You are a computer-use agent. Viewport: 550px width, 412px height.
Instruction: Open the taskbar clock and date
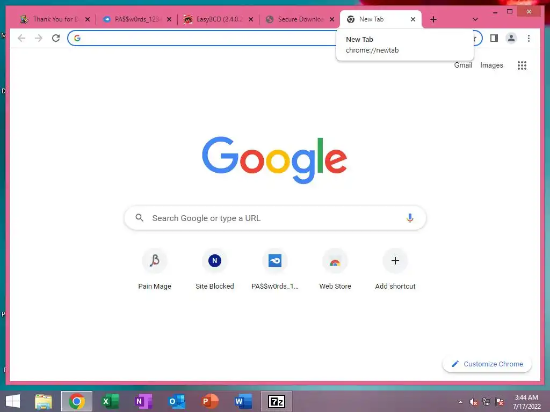click(526, 402)
